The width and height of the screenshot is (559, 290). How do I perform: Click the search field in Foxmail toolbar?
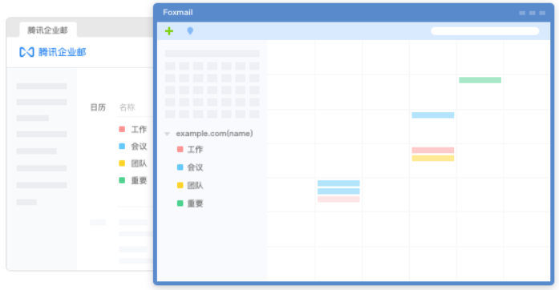(x=485, y=31)
